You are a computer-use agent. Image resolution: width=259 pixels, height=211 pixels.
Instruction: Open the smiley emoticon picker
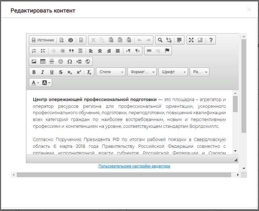[x=61, y=61]
